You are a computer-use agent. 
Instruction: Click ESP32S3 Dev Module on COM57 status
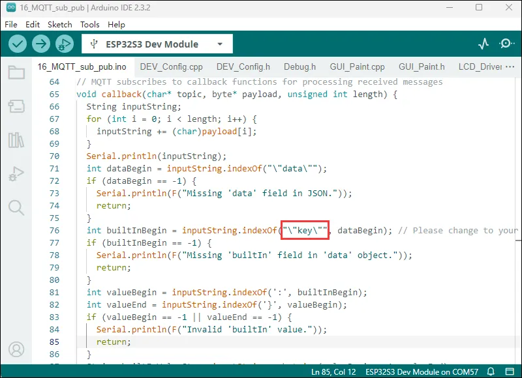[422, 371]
